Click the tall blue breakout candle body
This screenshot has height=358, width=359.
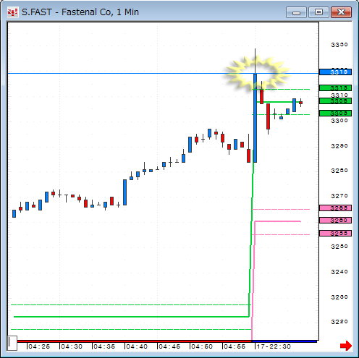(255, 118)
